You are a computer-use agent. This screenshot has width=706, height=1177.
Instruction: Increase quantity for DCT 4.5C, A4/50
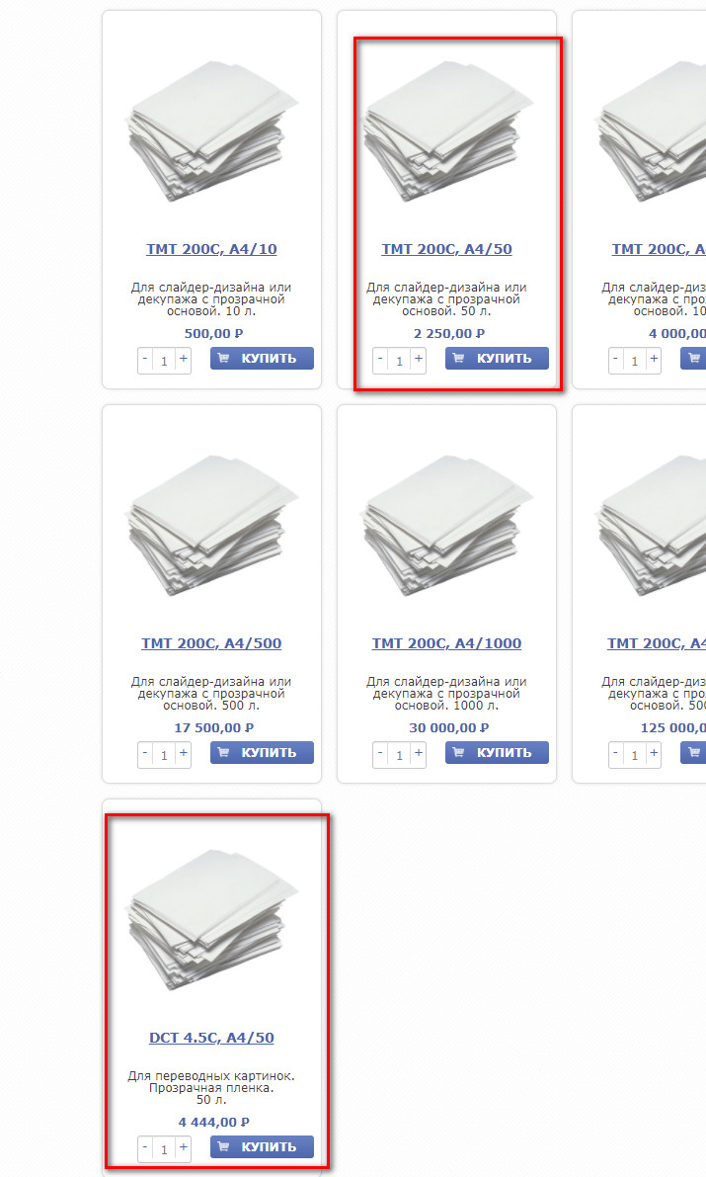pyautogui.click(x=183, y=1147)
